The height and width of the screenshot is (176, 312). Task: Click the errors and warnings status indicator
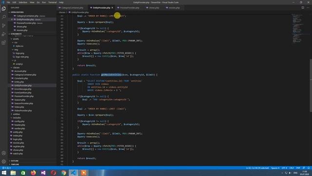(x=6, y=168)
